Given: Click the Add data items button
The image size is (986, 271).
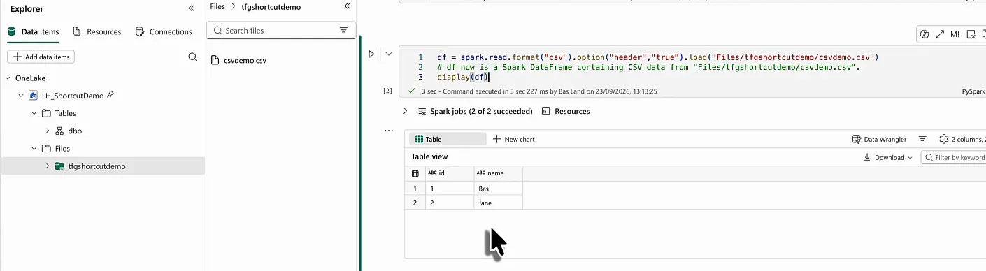Looking at the screenshot, I should pos(41,57).
